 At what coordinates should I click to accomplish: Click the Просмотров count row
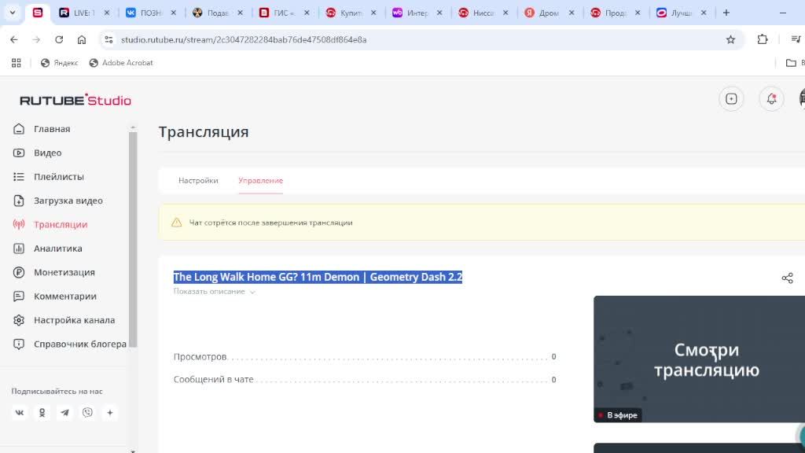point(365,356)
